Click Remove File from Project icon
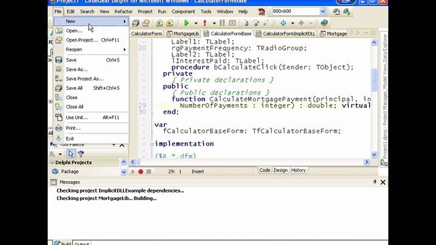 click(170, 23)
